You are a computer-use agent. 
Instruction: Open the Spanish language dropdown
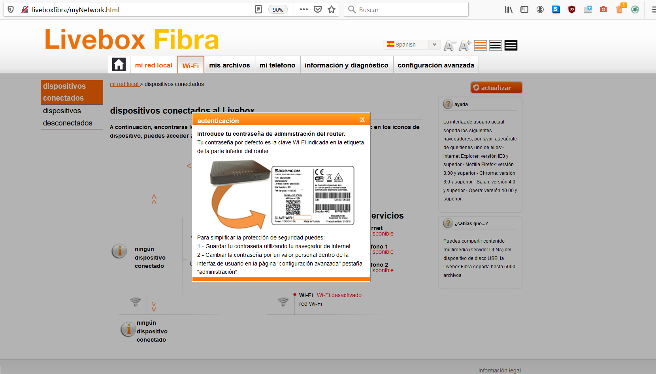click(412, 45)
